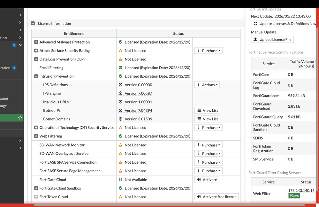Image resolution: width=319 pixels, height=207 pixels.
Task: Click the Status column header in License table
Action: tap(178, 33)
